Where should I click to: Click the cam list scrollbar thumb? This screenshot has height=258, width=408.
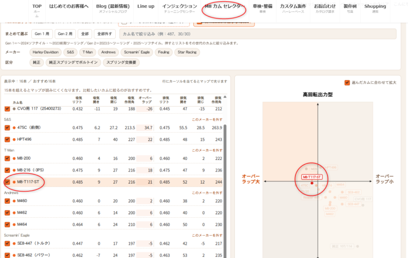(225, 191)
